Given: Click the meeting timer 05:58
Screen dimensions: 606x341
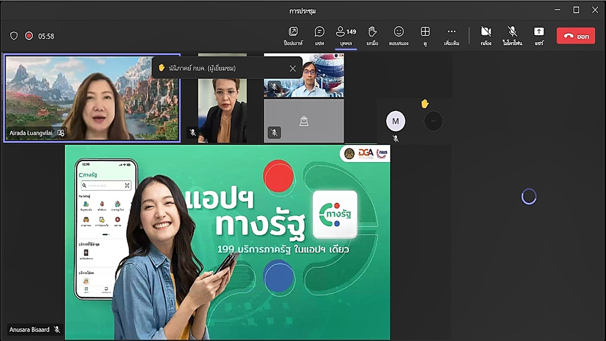Looking at the screenshot, I should tap(46, 36).
